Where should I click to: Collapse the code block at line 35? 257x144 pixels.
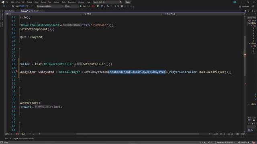click(20, 95)
